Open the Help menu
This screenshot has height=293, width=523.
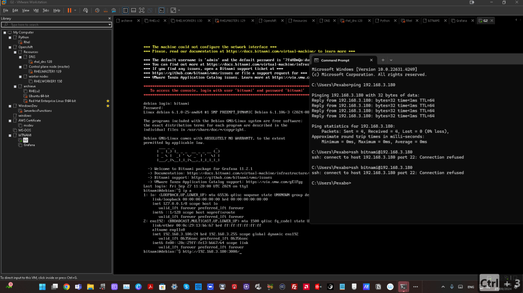click(57, 10)
